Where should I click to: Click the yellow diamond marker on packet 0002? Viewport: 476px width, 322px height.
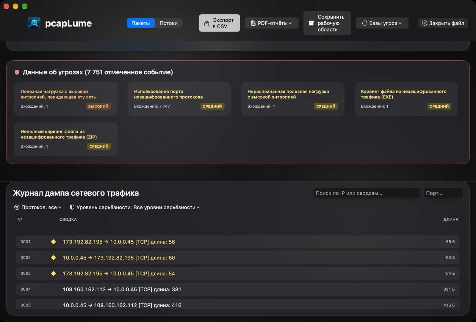[x=54, y=257]
